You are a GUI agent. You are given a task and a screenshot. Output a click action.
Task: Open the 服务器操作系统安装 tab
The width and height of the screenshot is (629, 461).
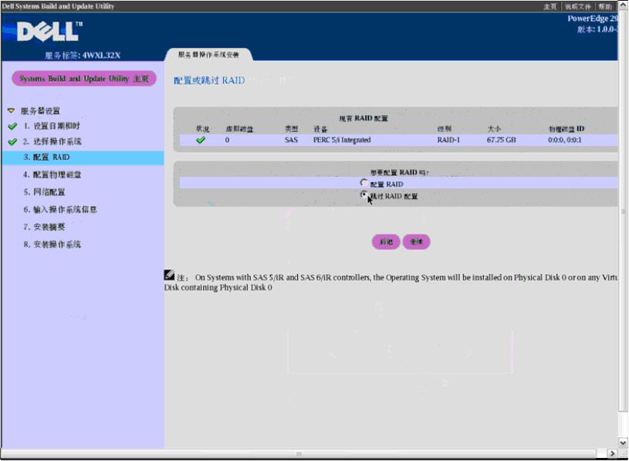coord(208,55)
